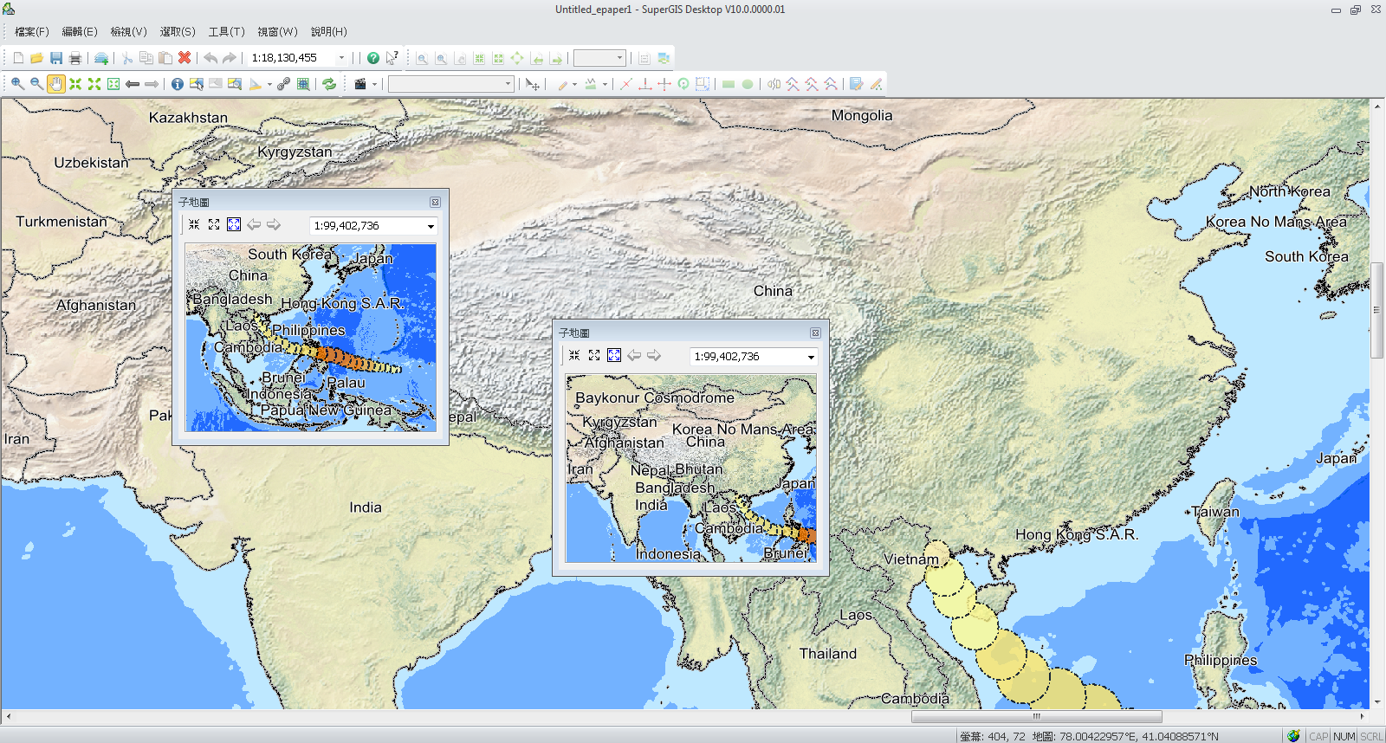Click the Add Layer icon

click(x=101, y=58)
